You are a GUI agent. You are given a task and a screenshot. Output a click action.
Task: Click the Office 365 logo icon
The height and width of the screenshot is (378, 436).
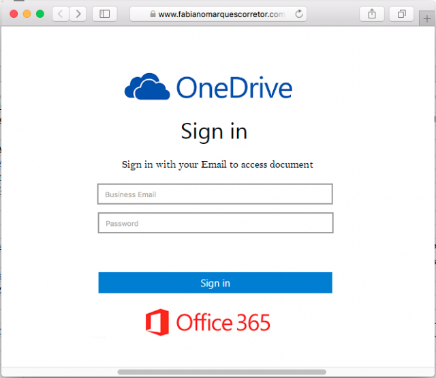click(157, 322)
